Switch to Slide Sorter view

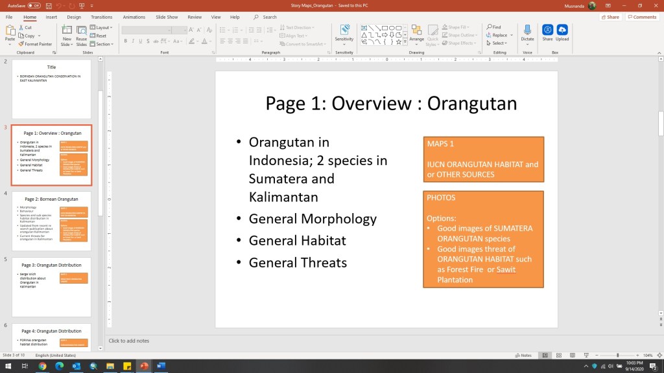click(560, 356)
